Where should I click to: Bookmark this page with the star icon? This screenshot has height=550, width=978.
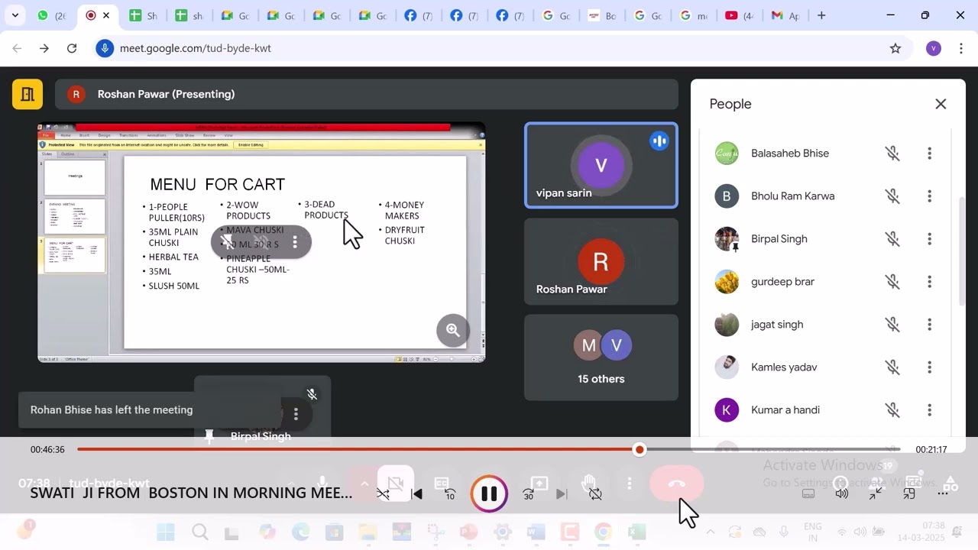895,48
